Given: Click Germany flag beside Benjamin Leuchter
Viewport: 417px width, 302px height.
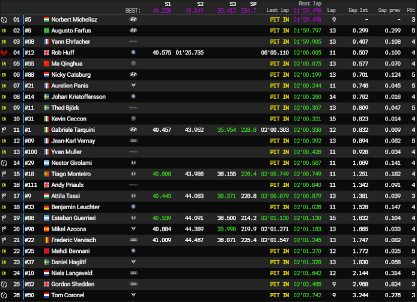Looking at the screenshot, I should [x=46, y=207].
